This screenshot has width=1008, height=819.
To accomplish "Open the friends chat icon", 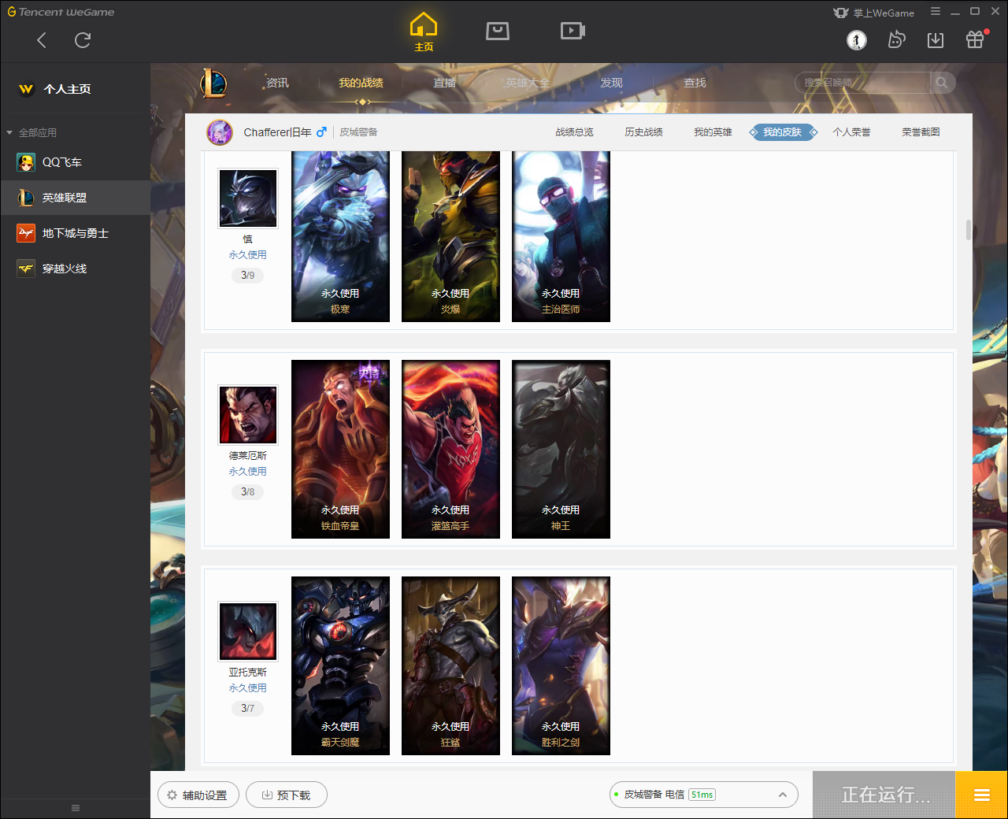I will pos(896,40).
